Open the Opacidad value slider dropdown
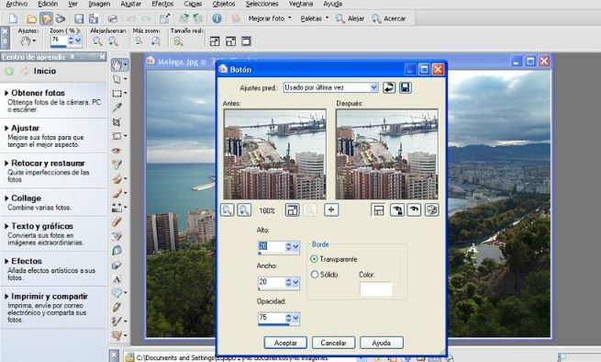 [x=295, y=318]
